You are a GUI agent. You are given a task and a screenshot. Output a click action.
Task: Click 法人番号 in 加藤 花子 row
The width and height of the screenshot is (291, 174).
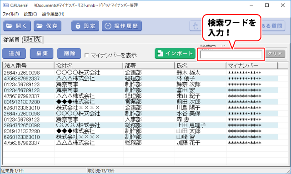click(22, 143)
